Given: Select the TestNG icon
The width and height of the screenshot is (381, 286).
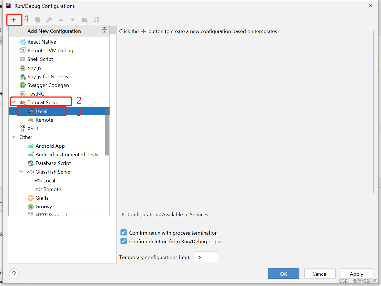Looking at the screenshot, I should tap(23, 94).
